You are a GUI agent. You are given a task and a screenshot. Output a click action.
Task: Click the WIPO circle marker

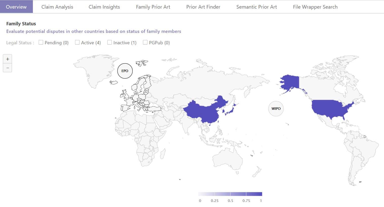[276, 109]
